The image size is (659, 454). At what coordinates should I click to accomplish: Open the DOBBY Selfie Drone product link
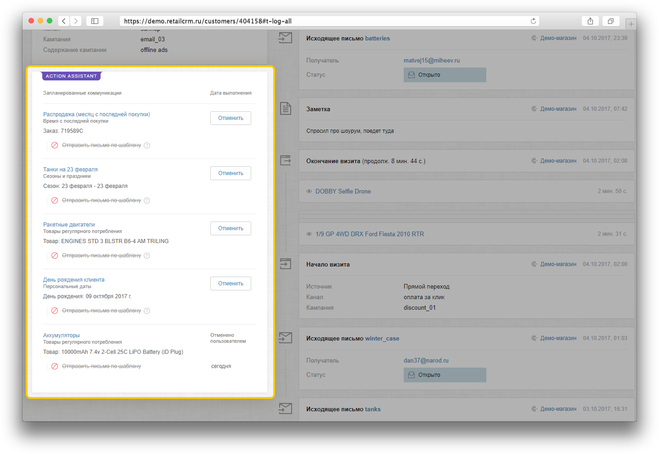pyautogui.click(x=343, y=192)
